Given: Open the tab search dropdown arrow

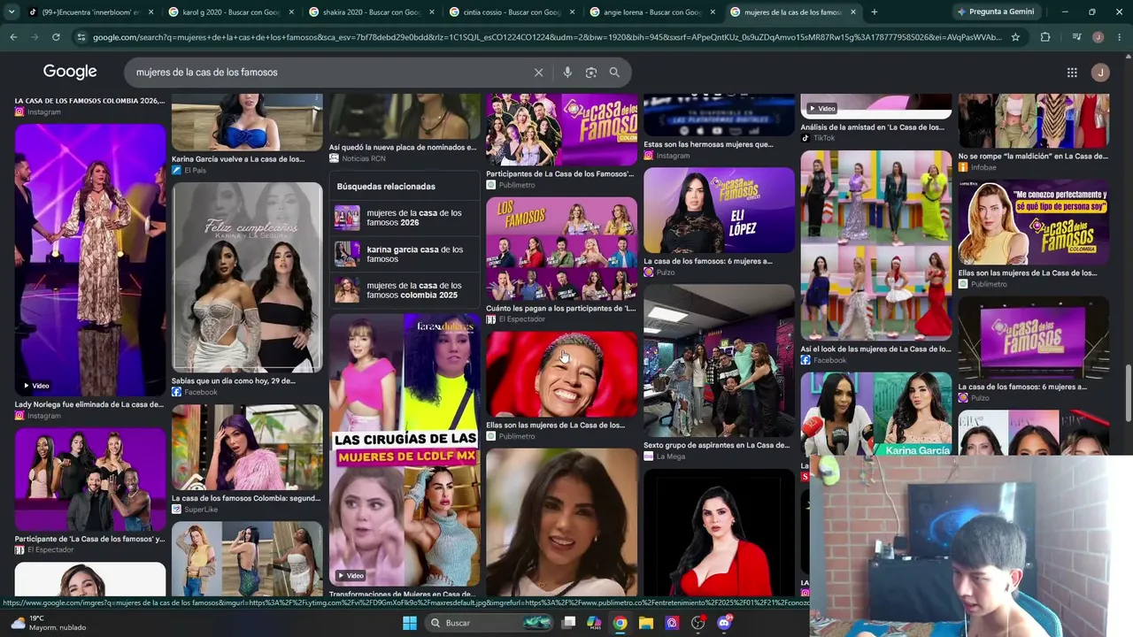Looking at the screenshot, I should 12,12.
